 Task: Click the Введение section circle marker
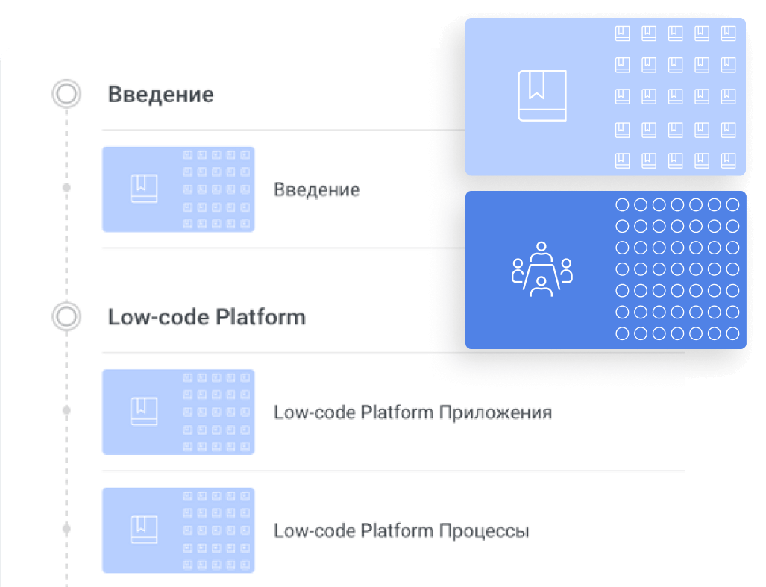point(66,94)
